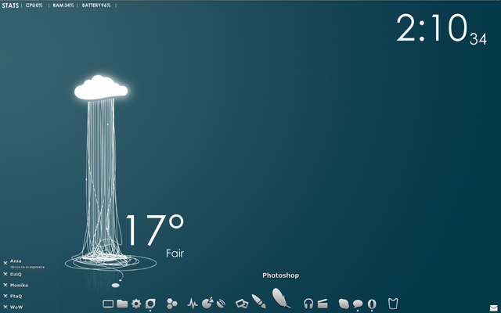The width and height of the screenshot is (501, 313).
Task: Click the glowing cloud weather icon
Action: pos(101,88)
